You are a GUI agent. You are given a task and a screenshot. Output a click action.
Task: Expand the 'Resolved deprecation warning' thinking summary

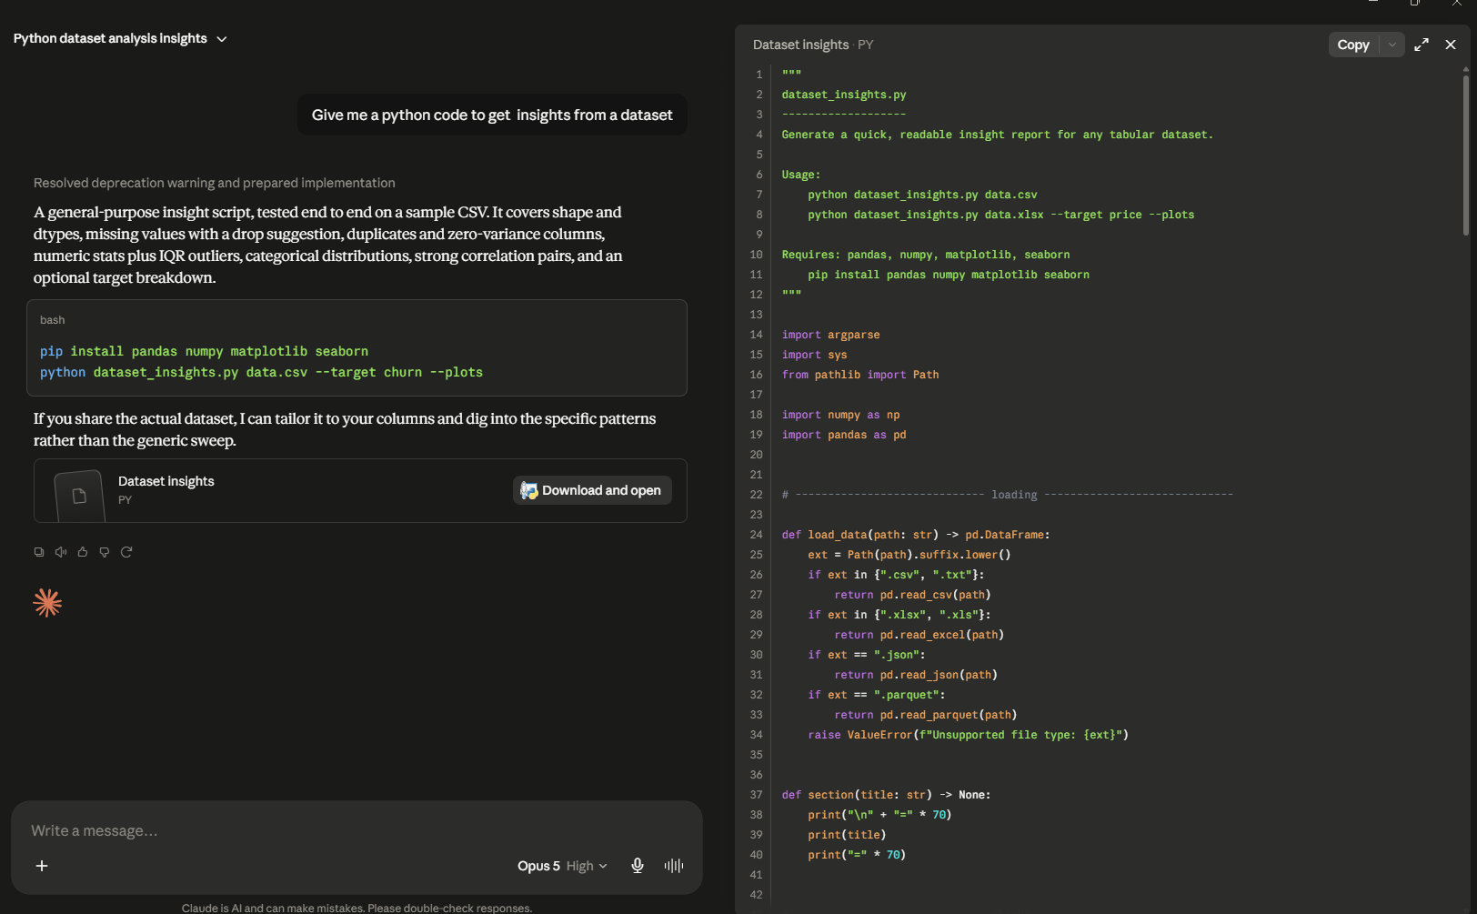215,183
